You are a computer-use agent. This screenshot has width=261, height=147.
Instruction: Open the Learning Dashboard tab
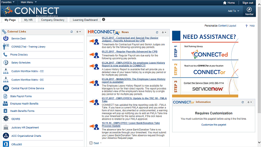tap(85, 20)
